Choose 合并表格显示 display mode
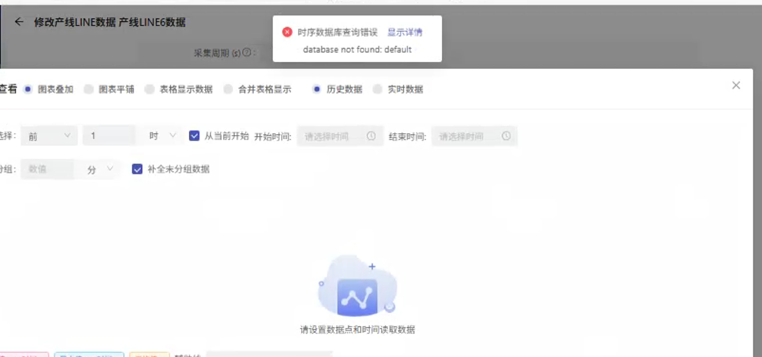This screenshot has height=357, width=762. tap(228, 89)
